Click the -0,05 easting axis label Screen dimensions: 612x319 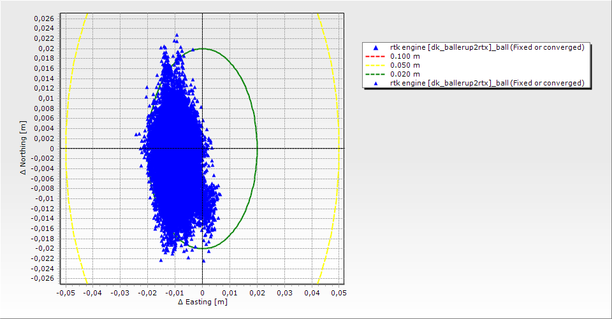66,293
